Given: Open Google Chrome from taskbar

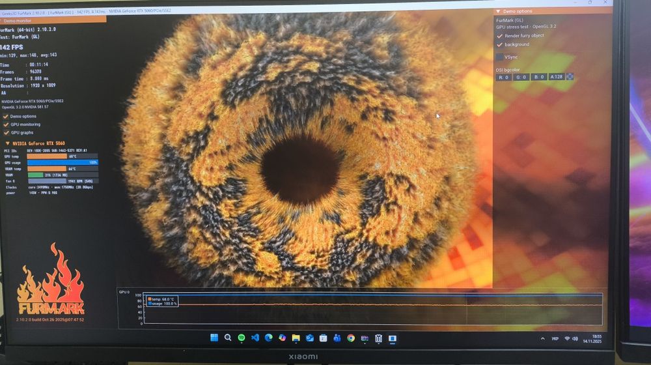Looking at the screenshot, I should pos(351,338).
